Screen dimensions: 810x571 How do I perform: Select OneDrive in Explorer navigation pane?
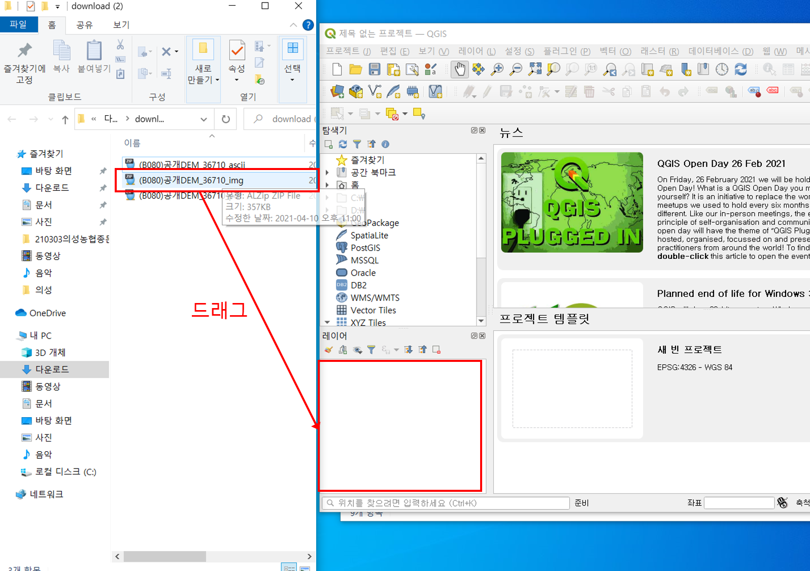pyautogui.click(x=47, y=313)
